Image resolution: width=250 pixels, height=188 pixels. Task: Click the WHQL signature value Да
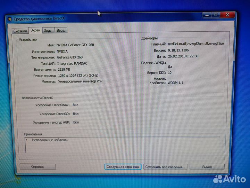[x=170, y=67]
